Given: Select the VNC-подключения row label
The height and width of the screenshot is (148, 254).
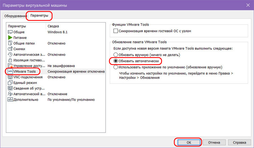Looking at the screenshot, I should pos(28,77).
